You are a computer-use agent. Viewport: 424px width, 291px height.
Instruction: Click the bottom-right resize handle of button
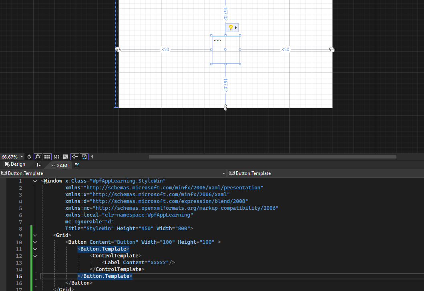coord(240,64)
